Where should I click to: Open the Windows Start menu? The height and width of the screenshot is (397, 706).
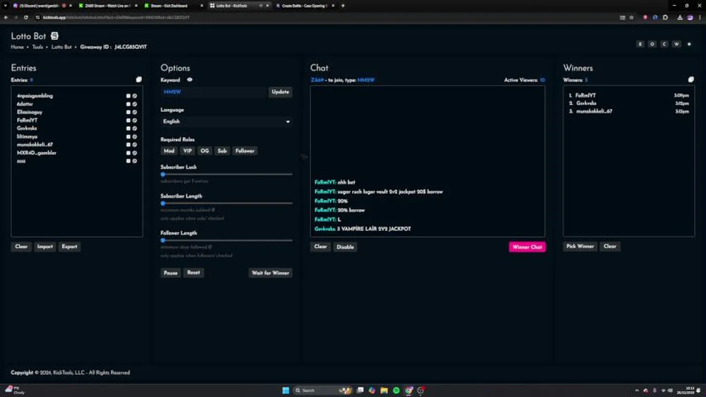(x=286, y=390)
